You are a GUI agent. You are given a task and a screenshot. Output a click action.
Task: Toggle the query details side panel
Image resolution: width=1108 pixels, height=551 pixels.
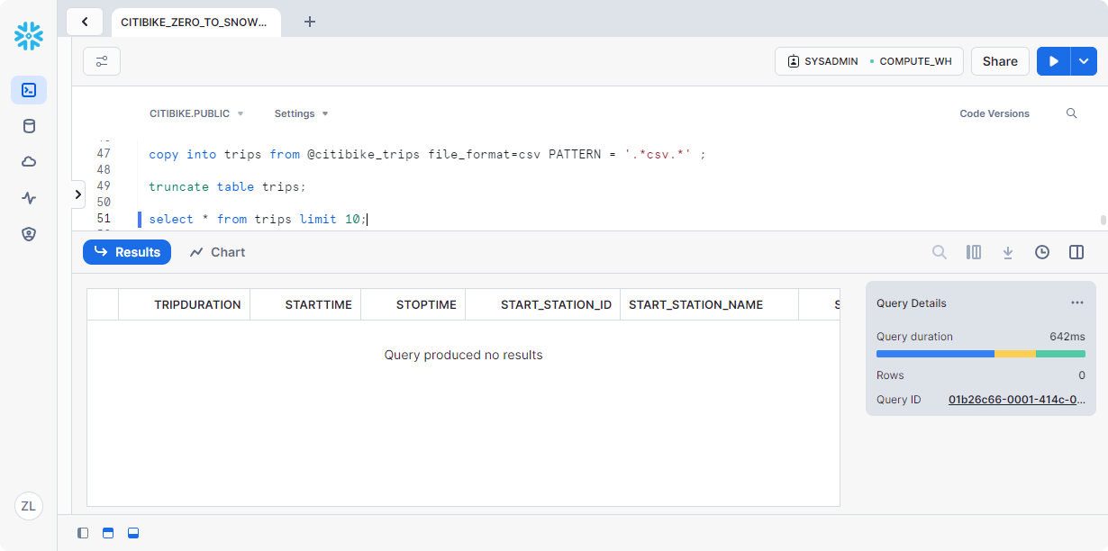point(1076,252)
